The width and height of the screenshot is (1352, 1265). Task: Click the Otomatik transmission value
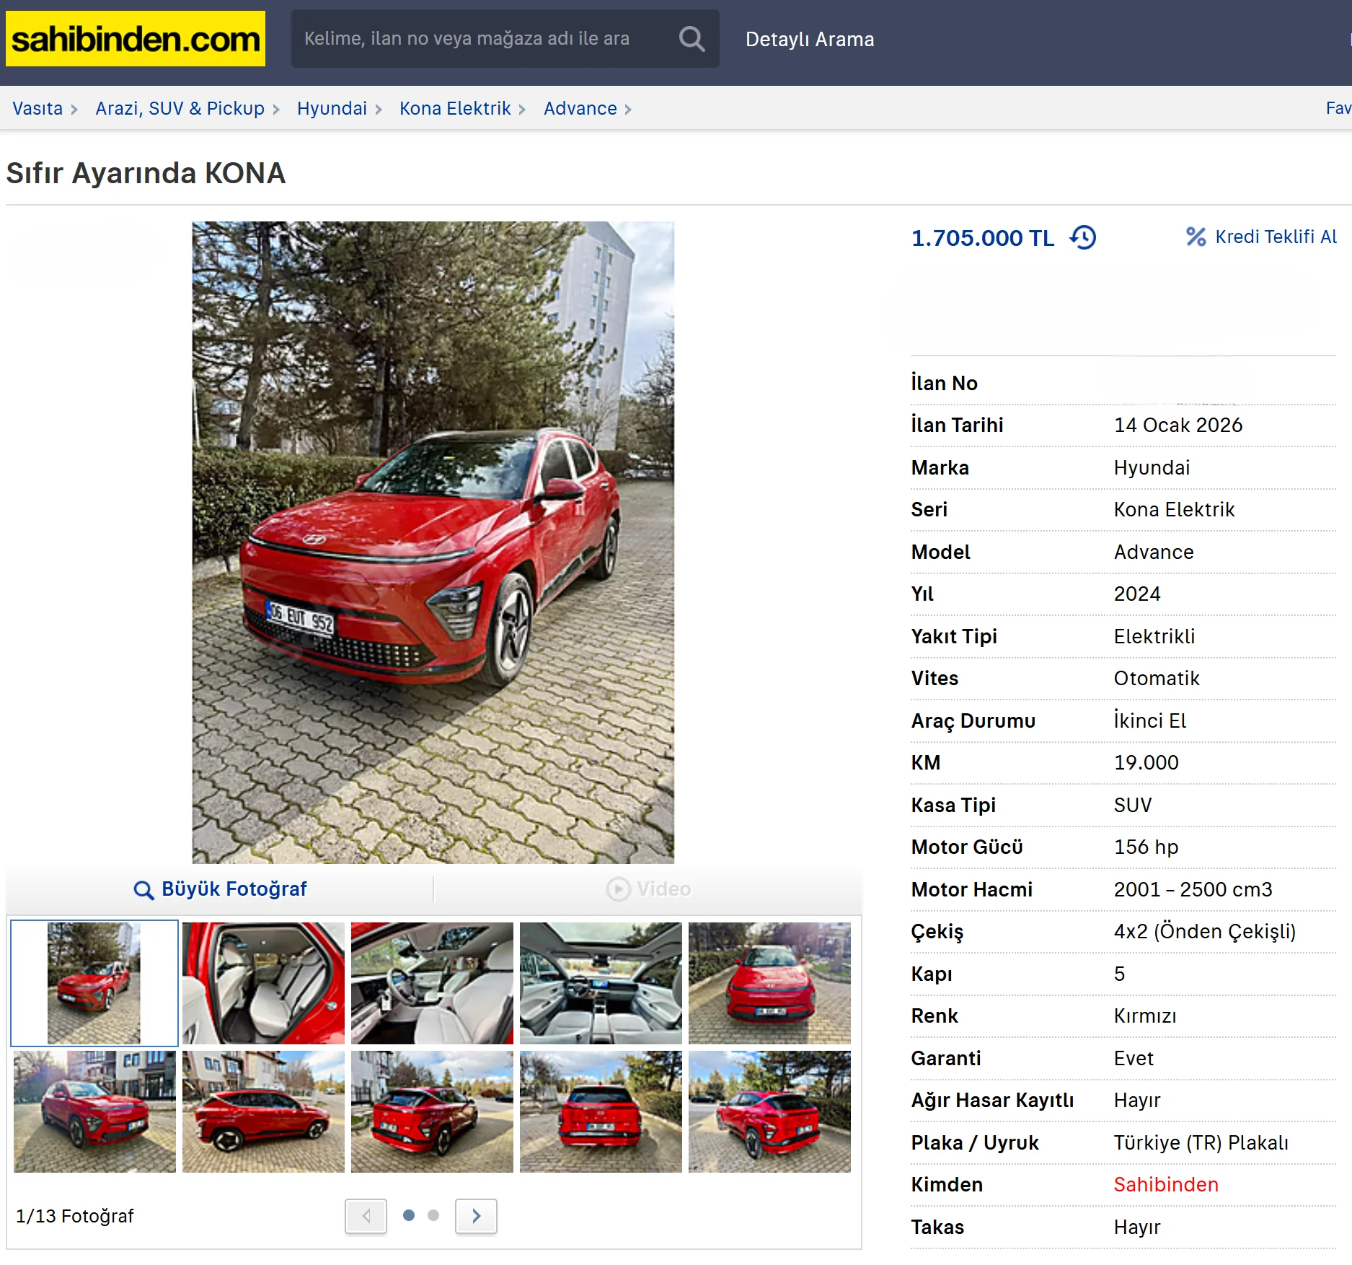tap(1157, 679)
